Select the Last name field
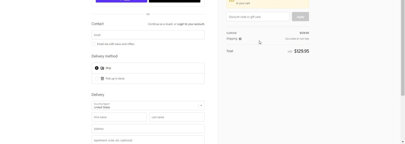 [x=177, y=117]
